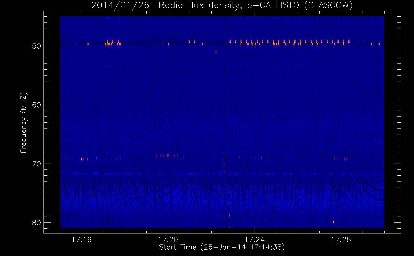Click the 'Frequency (MHZ)' axis label
Image resolution: width=414 pixels, height=256 pixels.
coord(23,123)
